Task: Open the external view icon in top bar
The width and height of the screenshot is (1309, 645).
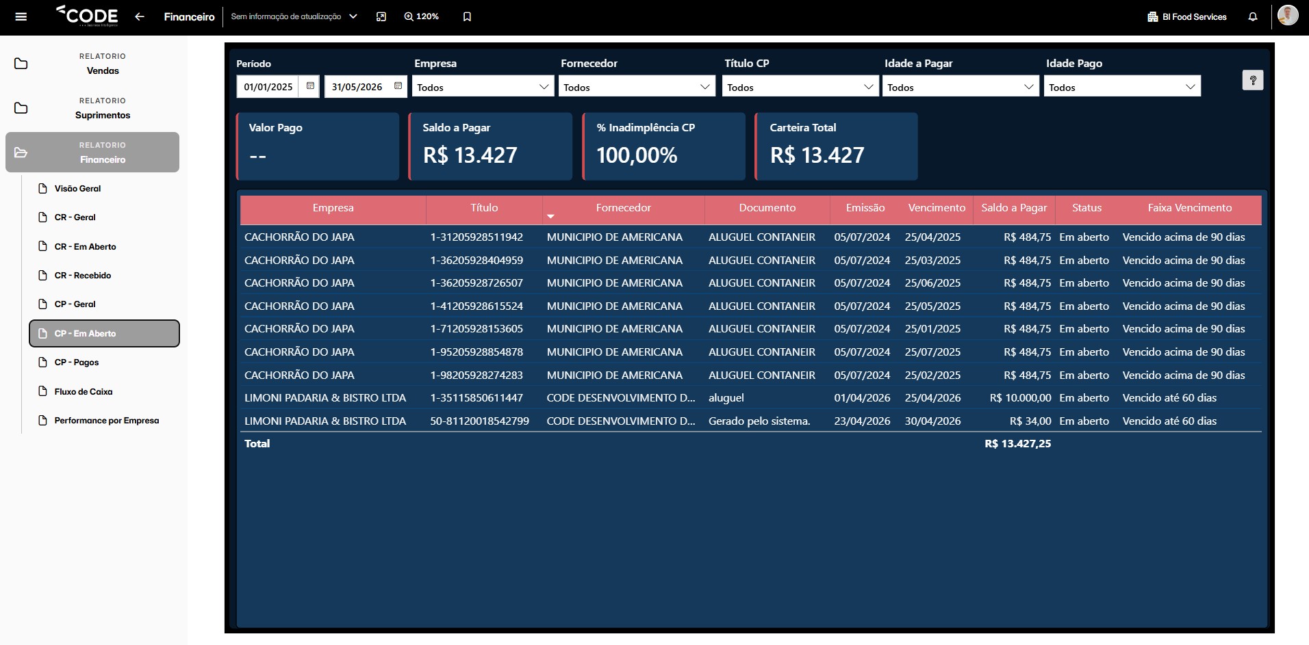Action: pyautogui.click(x=381, y=16)
